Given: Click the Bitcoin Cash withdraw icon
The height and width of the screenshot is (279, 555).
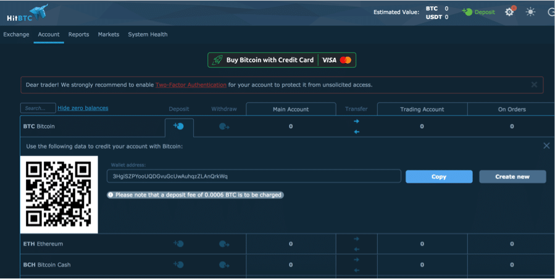Looking at the screenshot, I should point(224,265).
